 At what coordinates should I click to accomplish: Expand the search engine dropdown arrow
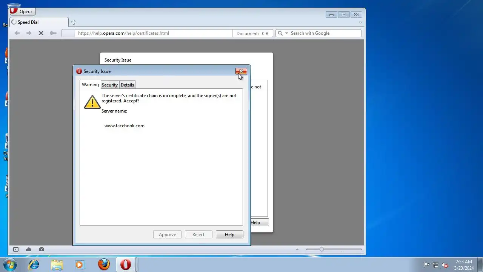click(286, 33)
